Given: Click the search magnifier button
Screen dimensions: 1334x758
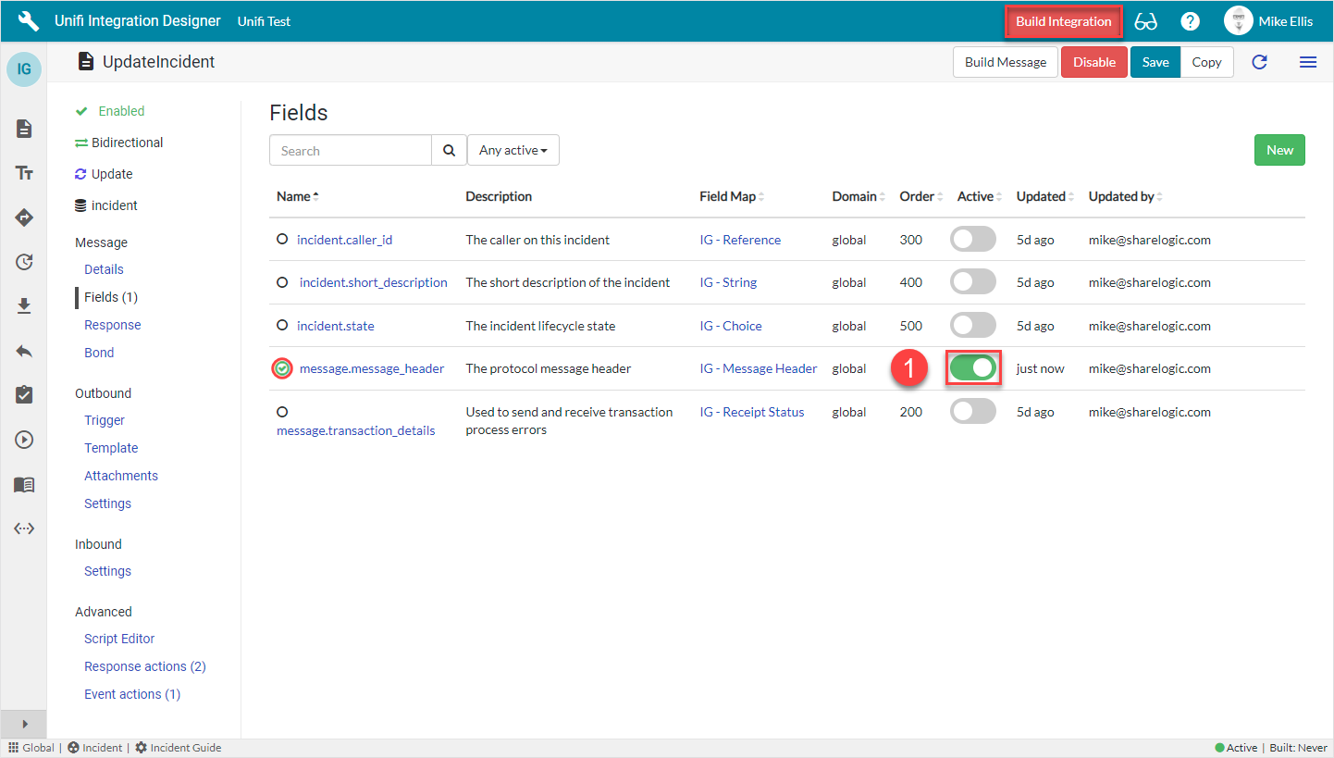Looking at the screenshot, I should click(x=449, y=151).
